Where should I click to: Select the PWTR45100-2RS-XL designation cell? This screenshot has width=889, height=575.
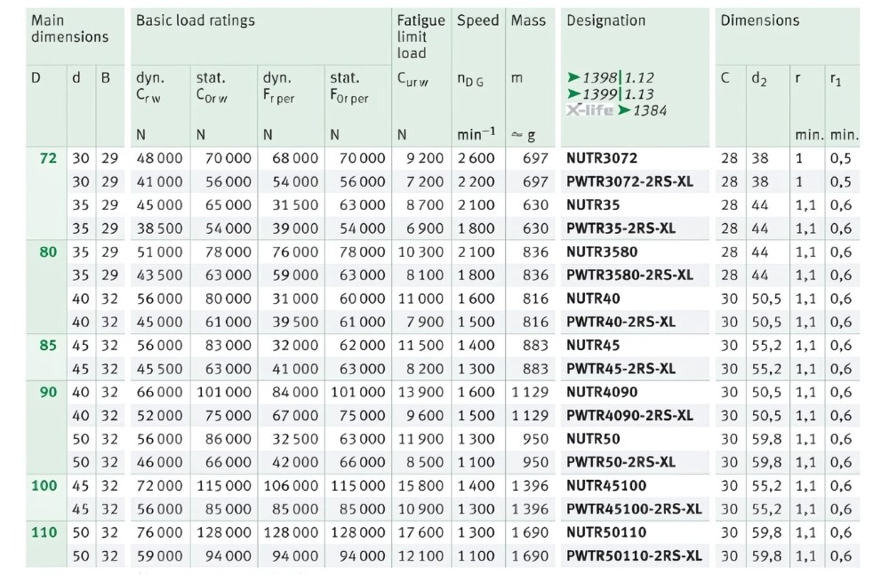(634, 509)
